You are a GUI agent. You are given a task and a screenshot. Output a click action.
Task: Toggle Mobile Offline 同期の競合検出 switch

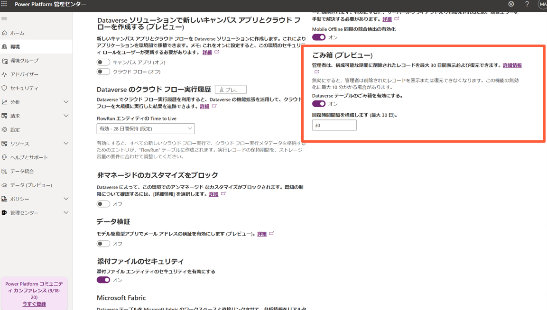[319, 37]
